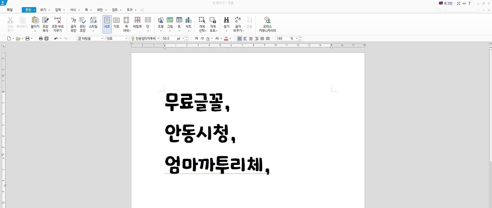Click Clear Typesetting Marks (조판 부호 지우기)
The height and width of the screenshot is (208, 492).
(x=58, y=24)
